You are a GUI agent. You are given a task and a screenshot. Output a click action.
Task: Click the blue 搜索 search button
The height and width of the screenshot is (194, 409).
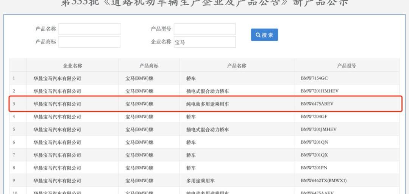point(264,35)
